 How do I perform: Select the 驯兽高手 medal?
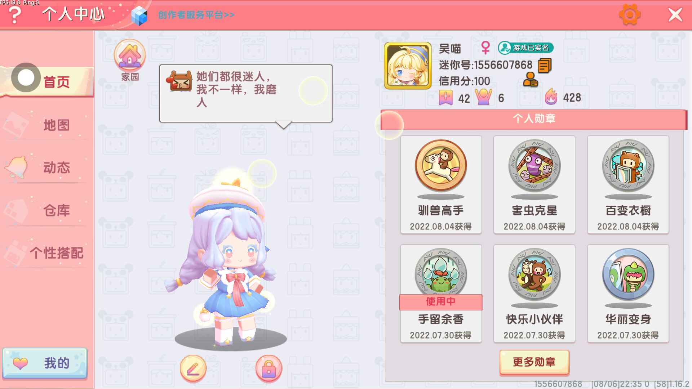tap(441, 185)
